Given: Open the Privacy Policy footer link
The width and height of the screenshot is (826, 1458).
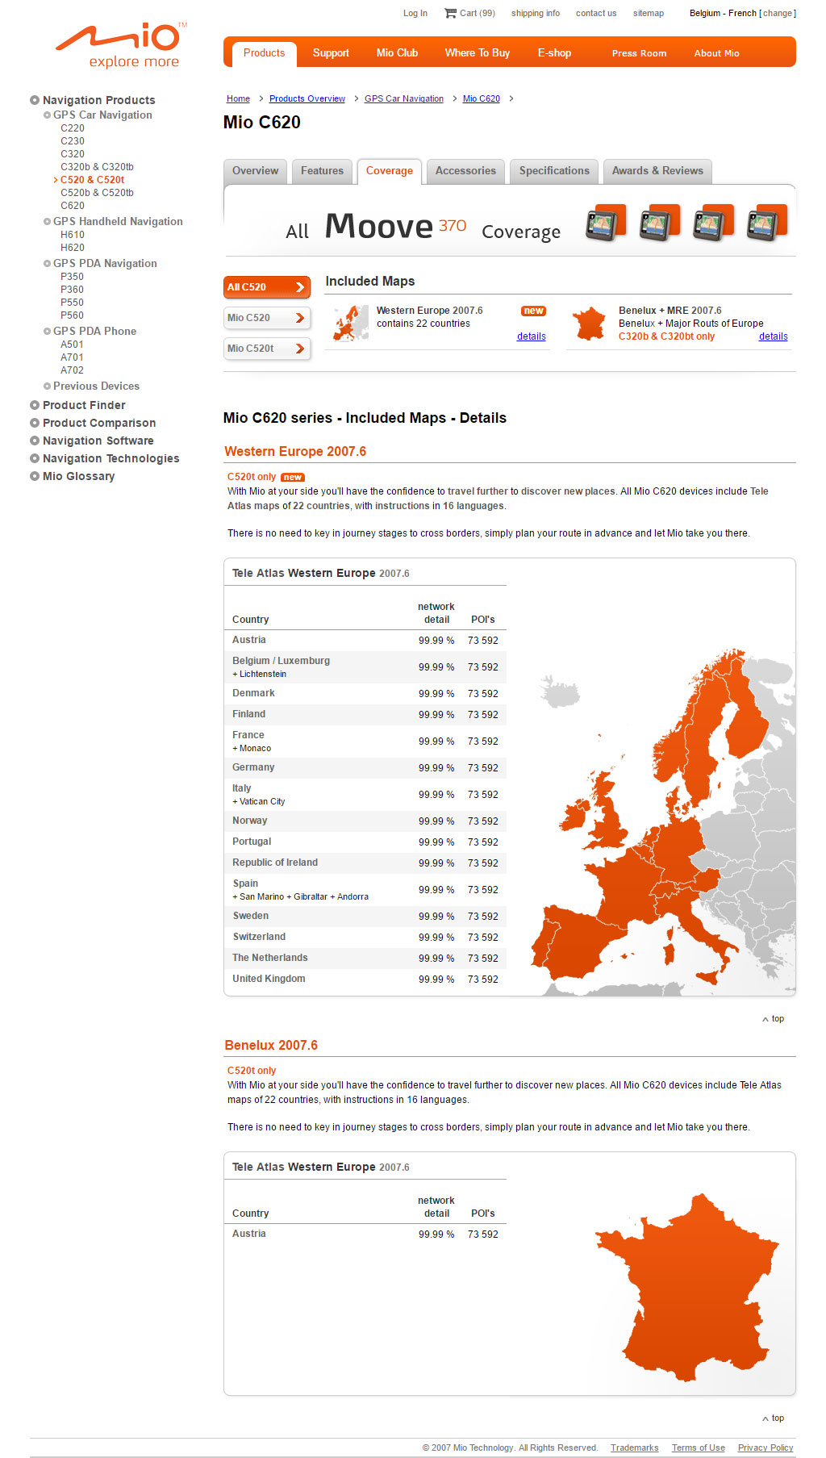Looking at the screenshot, I should point(766,1448).
